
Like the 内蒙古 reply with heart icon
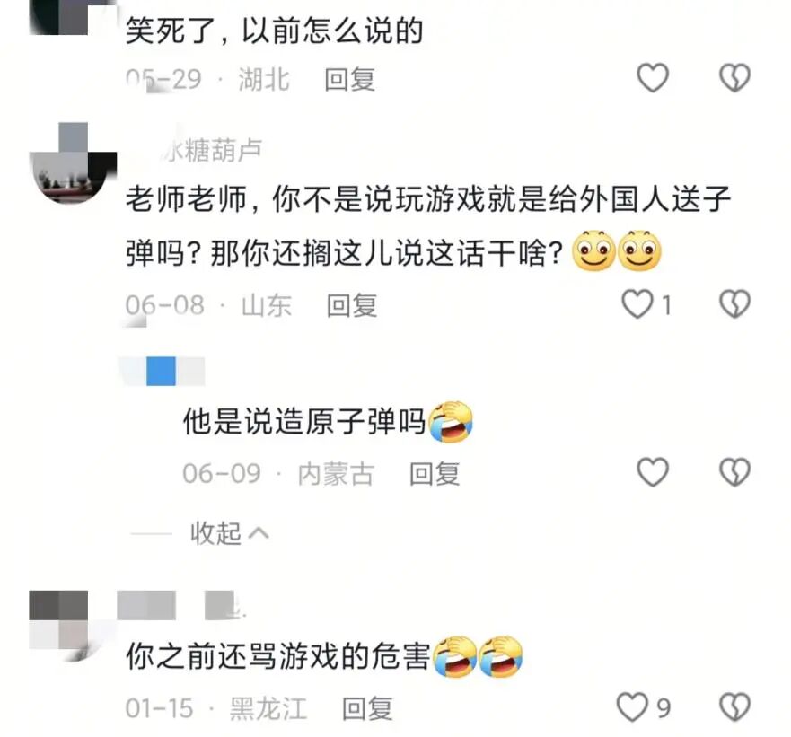click(x=653, y=472)
